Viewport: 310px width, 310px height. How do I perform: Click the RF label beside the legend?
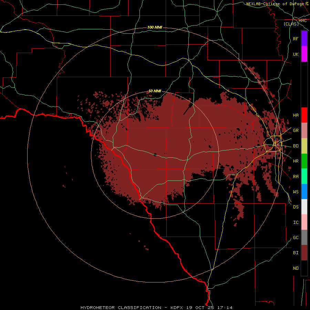coord(296,39)
